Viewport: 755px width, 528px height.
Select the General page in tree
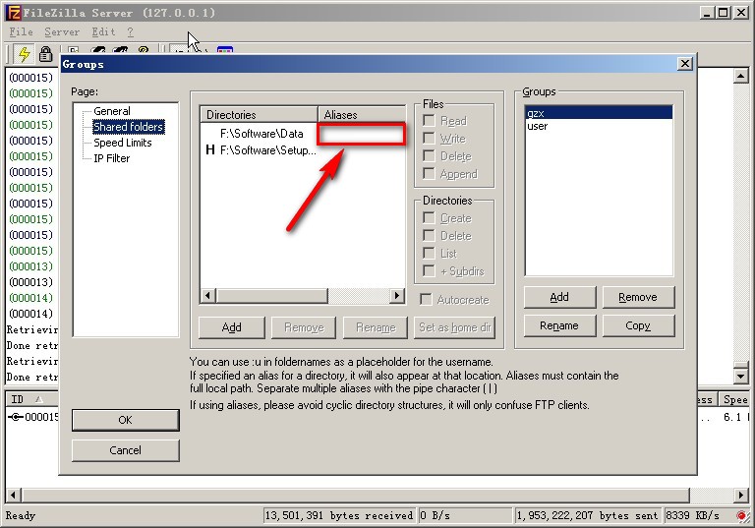(112, 111)
